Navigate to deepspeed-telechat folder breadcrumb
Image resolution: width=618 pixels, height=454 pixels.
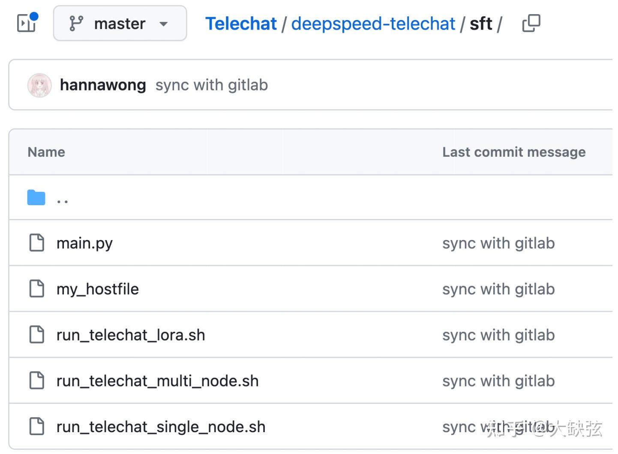[x=373, y=24]
